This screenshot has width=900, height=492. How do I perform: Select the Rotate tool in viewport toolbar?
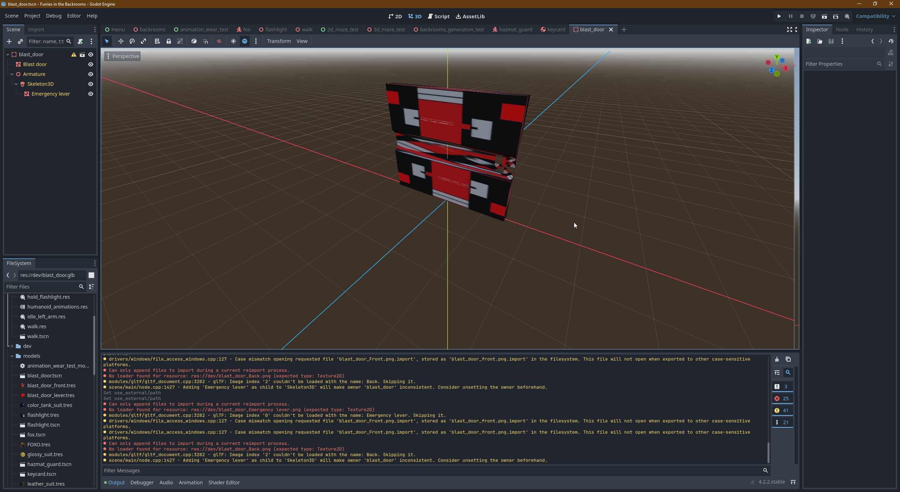pyautogui.click(x=131, y=41)
